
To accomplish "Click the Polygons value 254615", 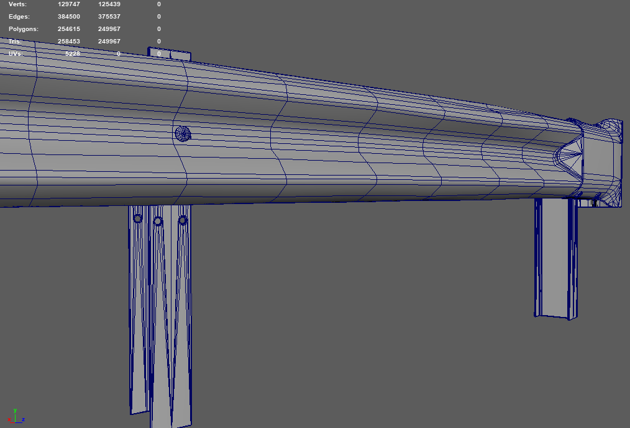I will tap(69, 29).
